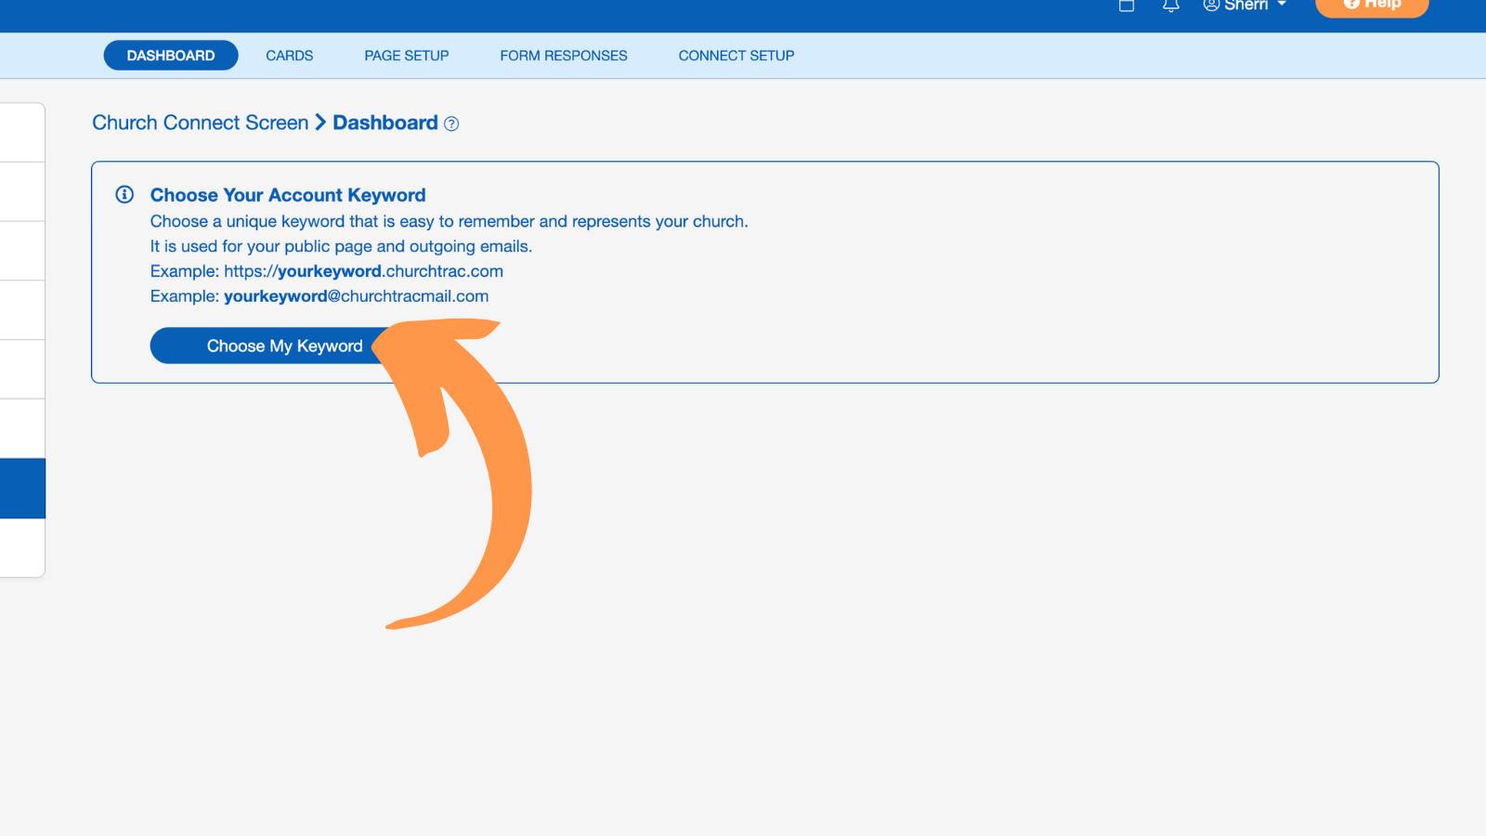Image resolution: width=1486 pixels, height=836 pixels.
Task: Click the info icon beside Choose Your Account Keyword
Action: coord(124,195)
